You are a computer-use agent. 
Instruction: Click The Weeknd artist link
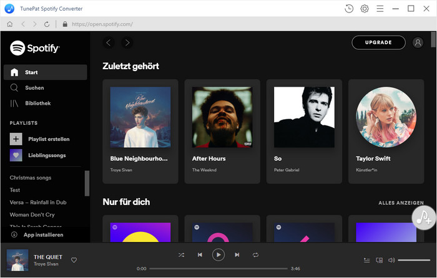[x=204, y=170]
